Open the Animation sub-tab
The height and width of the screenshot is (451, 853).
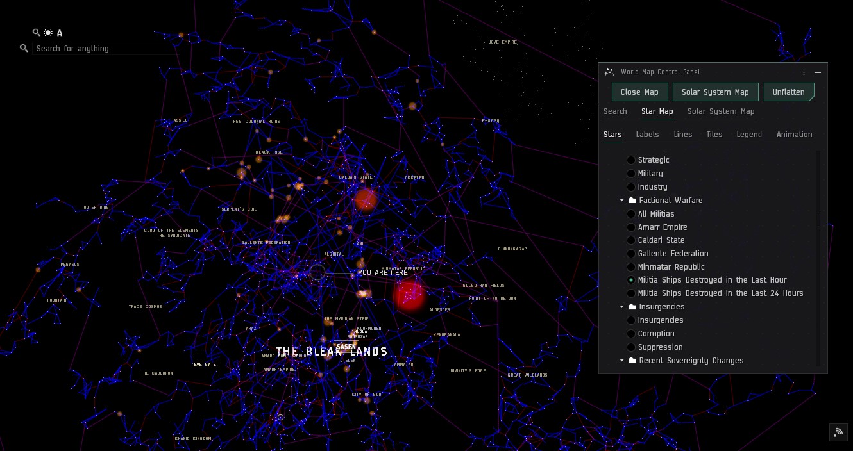[x=795, y=135]
